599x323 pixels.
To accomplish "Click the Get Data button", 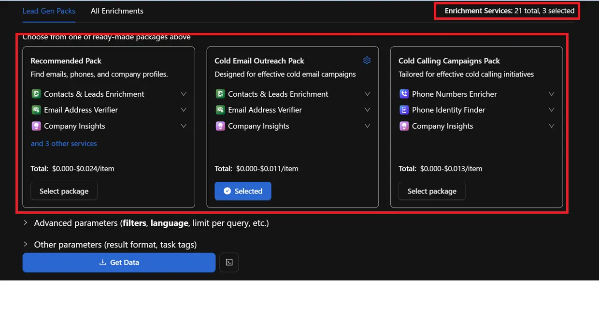I will (119, 263).
